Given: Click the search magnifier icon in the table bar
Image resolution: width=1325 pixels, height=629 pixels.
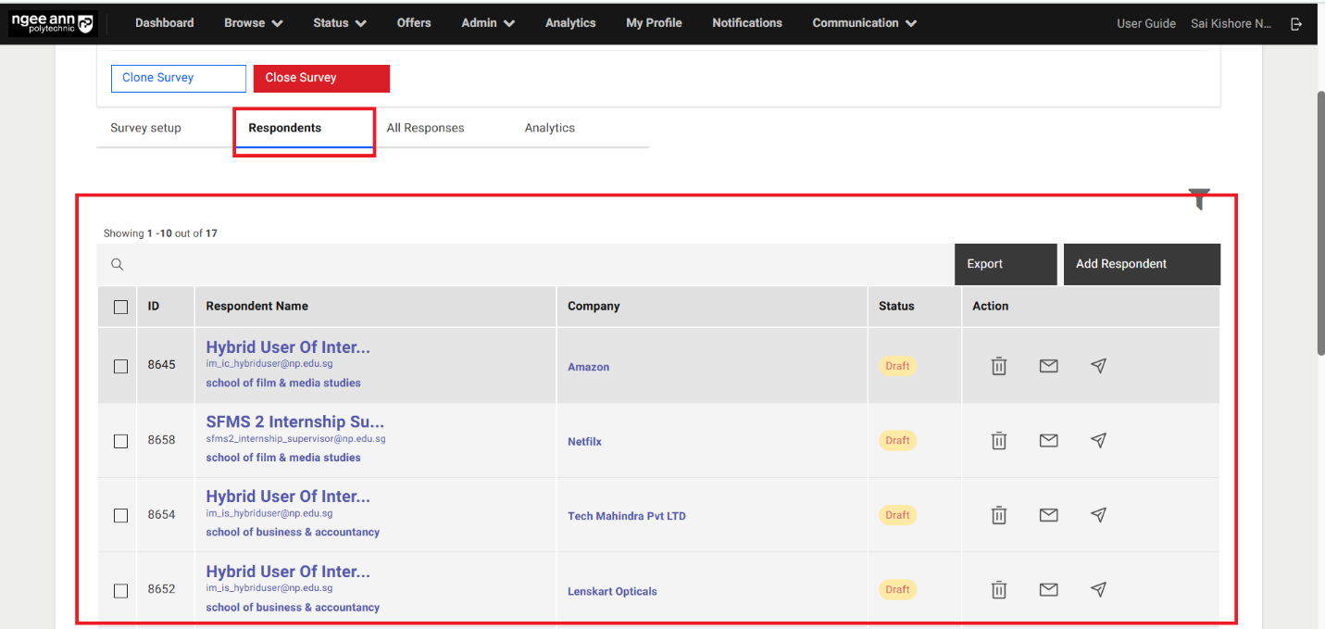Looking at the screenshot, I should pyautogui.click(x=118, y=264).
